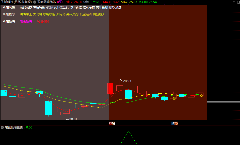Open the 风电设备 sector tag
The height and width of the screenshot is (145, 240).
coord(43,21)
